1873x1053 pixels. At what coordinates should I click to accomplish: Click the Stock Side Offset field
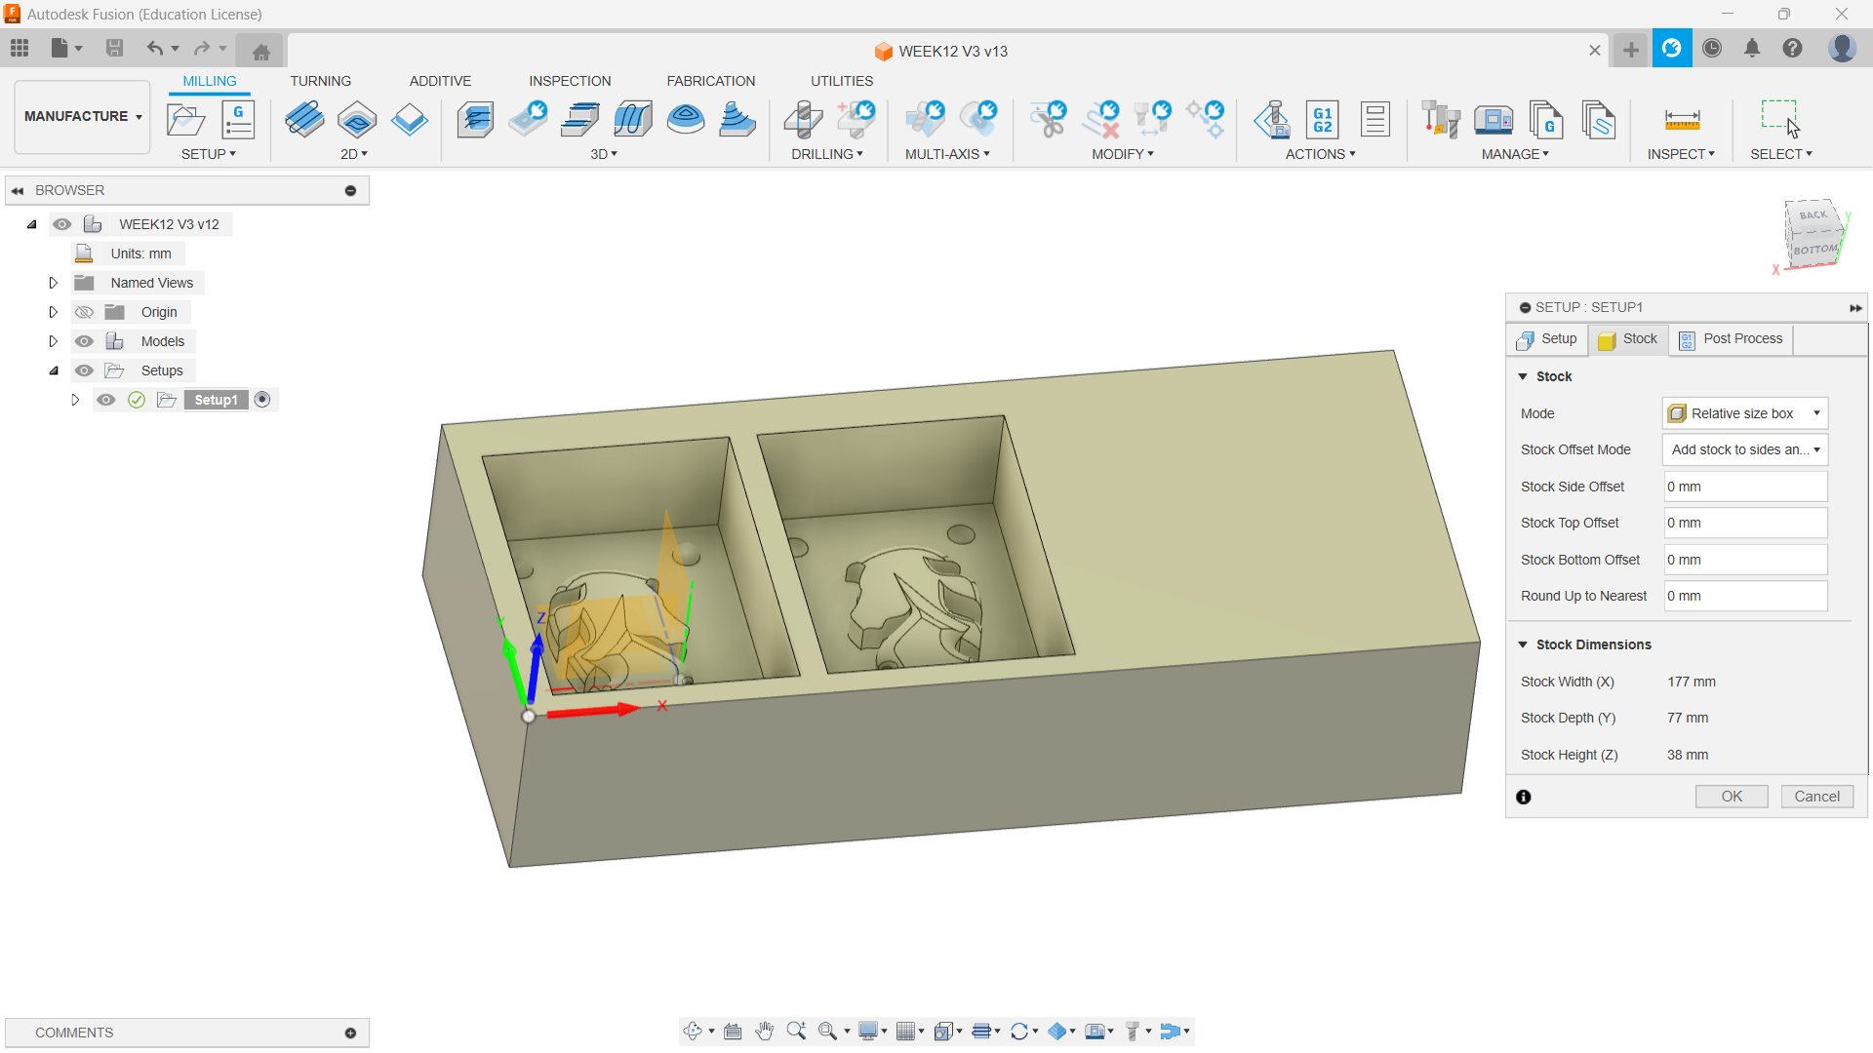[1744, 487]
